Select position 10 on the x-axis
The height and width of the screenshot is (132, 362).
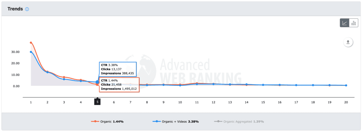(x=180, y=102)
